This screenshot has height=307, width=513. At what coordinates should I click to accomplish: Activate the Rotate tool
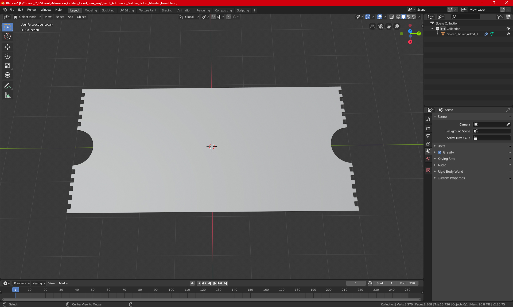pyautogui.click(x=7, y=56)
